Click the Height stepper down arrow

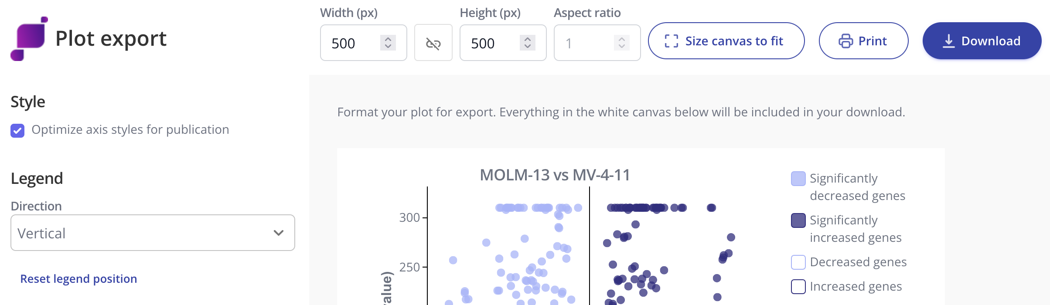click(x=527, y=47)
